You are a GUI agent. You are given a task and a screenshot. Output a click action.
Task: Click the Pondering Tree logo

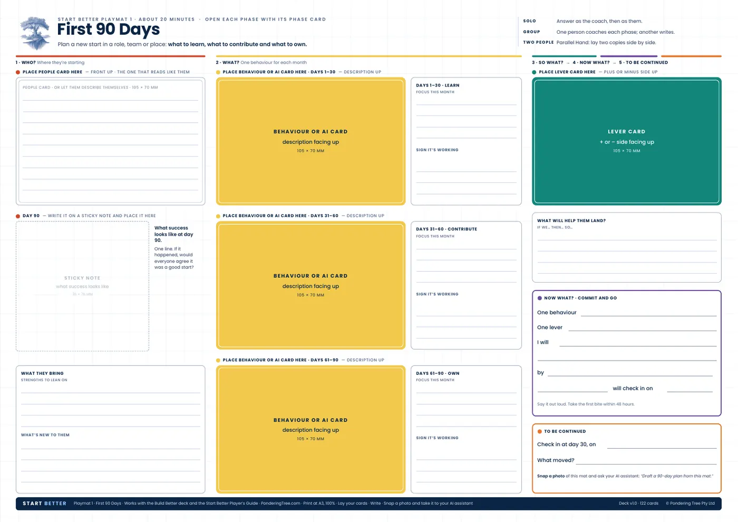35,33
